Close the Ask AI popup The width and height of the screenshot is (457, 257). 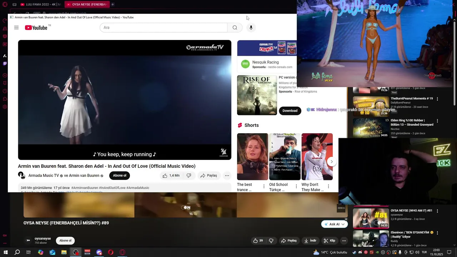click(x=346, y=219)
